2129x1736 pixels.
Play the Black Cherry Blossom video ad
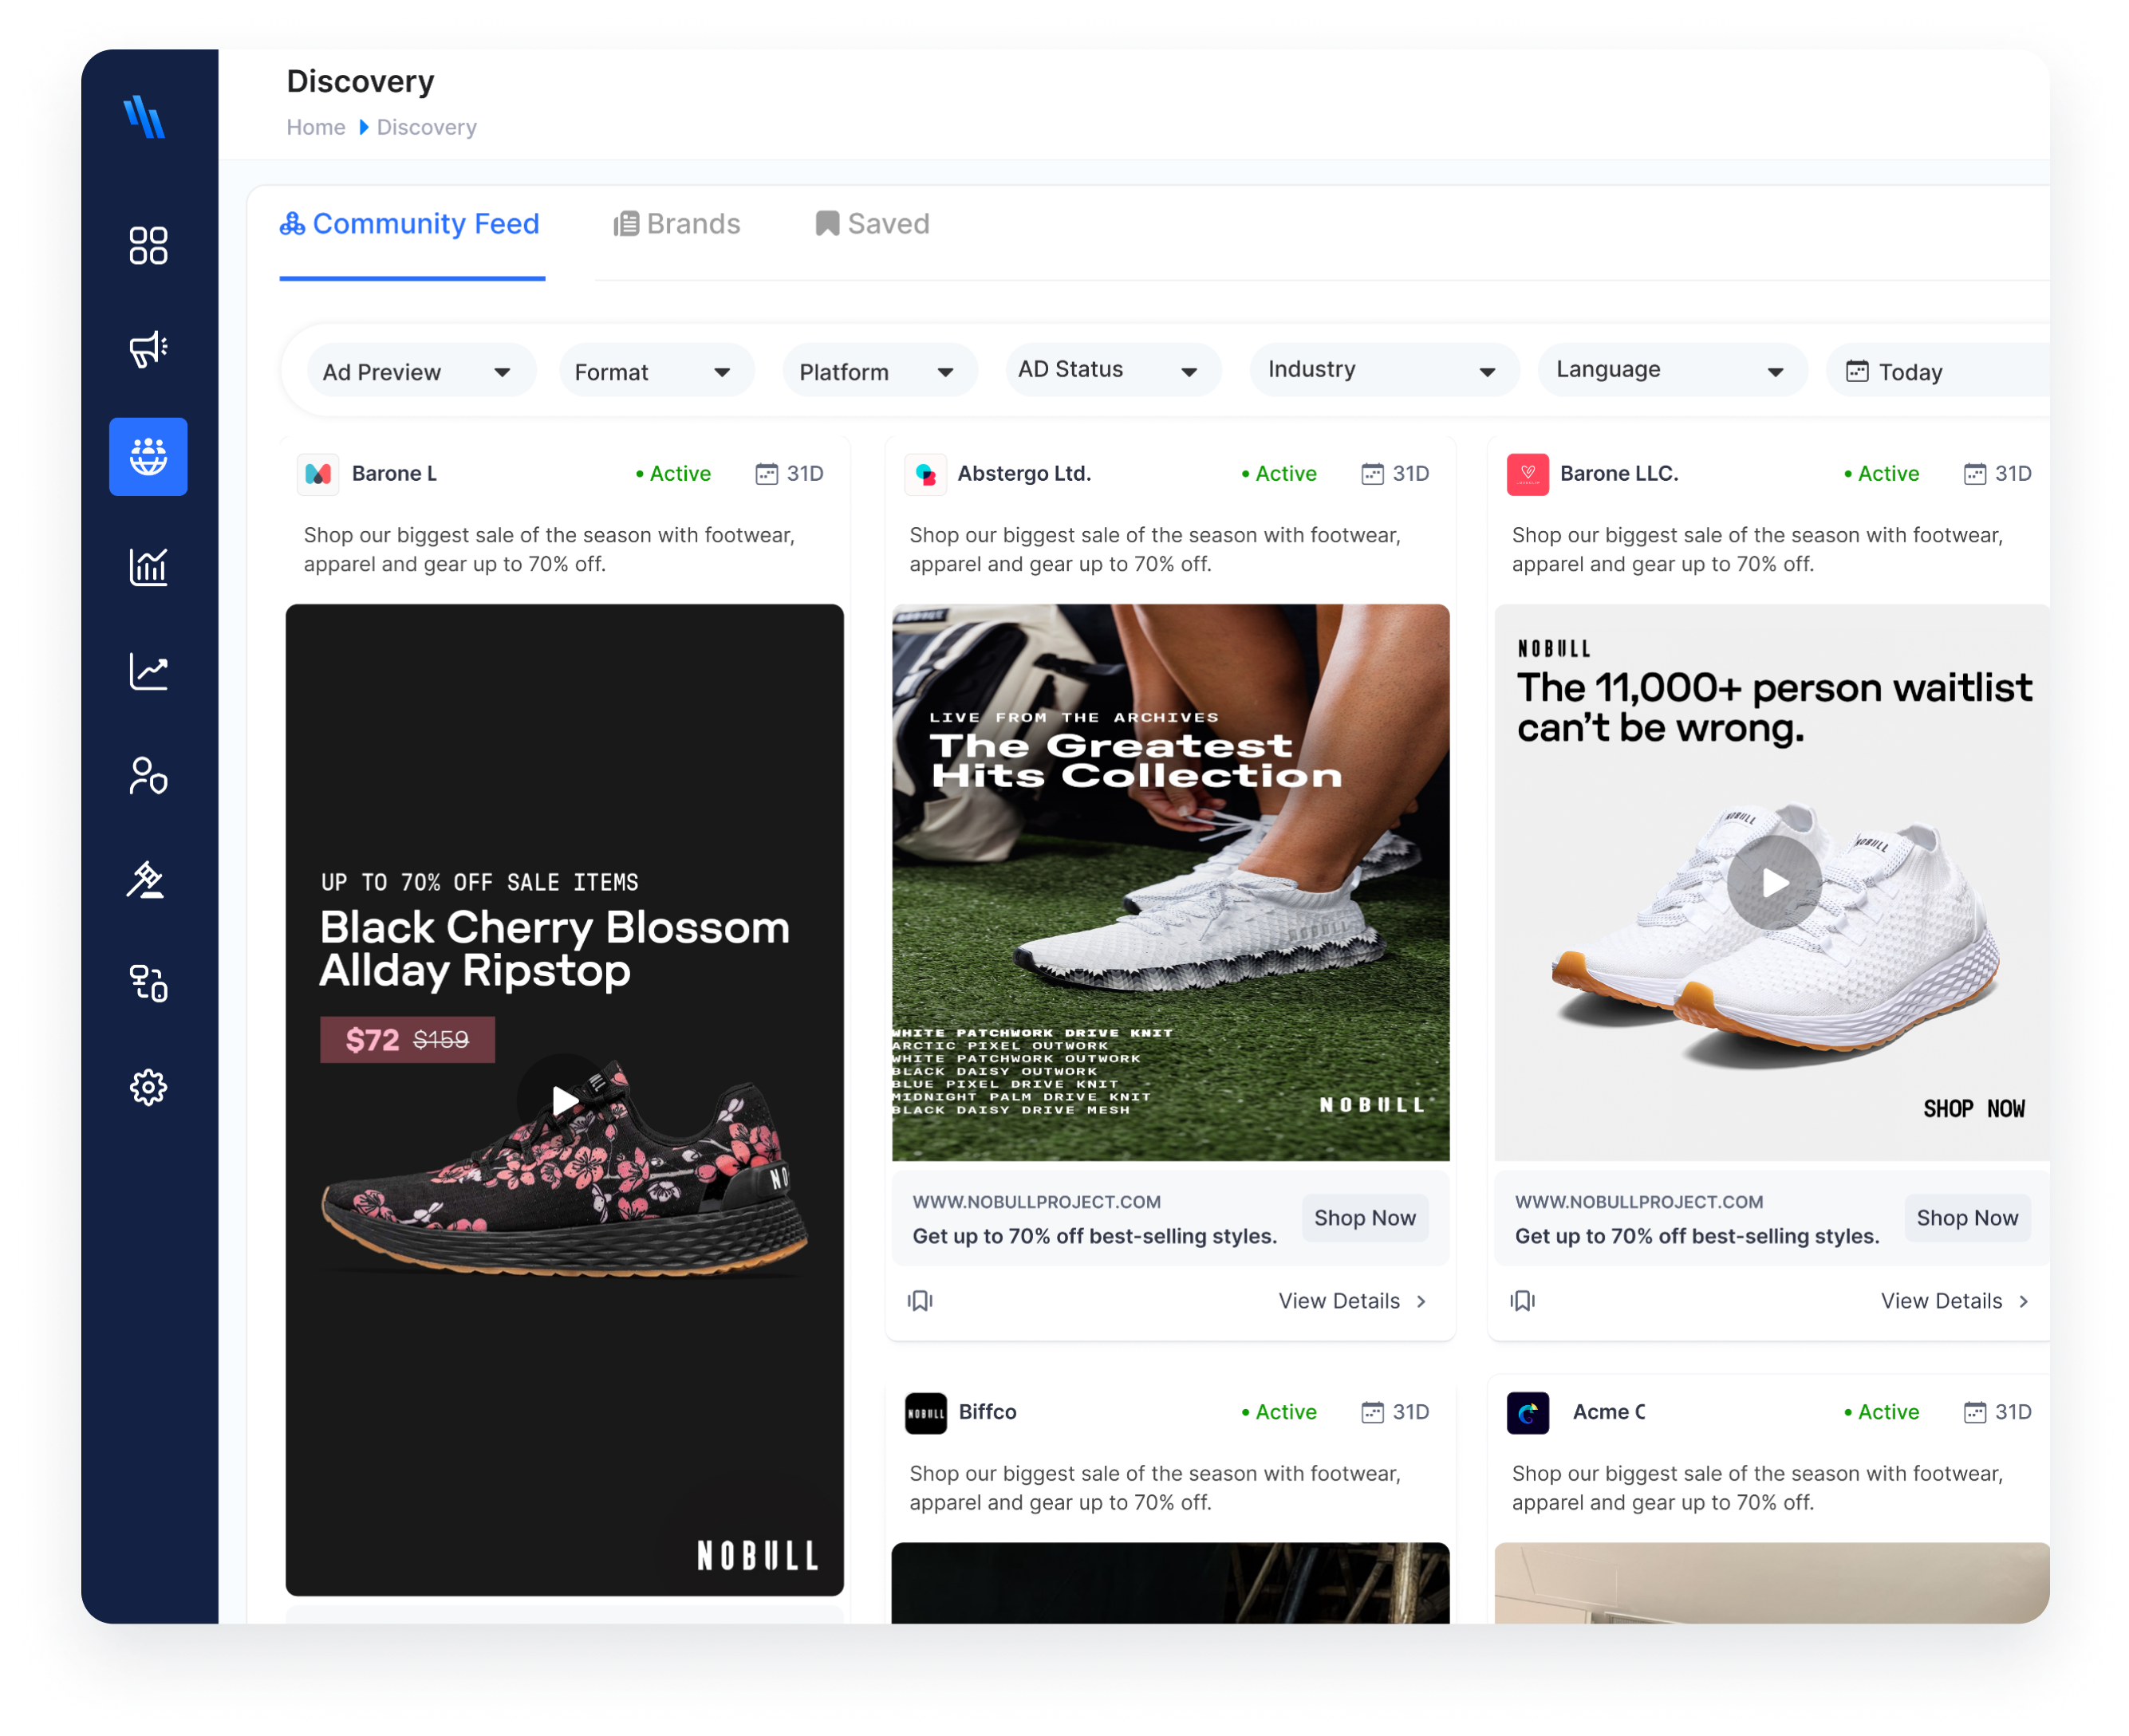(x=566, y=1101)
